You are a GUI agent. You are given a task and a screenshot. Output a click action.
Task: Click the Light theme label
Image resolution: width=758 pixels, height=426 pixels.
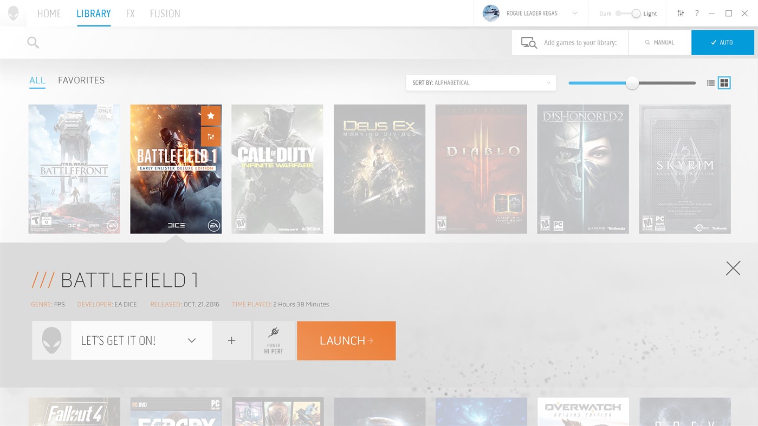pos(650,14)
